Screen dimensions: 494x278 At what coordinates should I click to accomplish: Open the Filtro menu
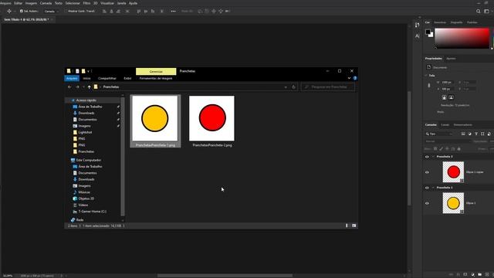click(x=86, y=3)
